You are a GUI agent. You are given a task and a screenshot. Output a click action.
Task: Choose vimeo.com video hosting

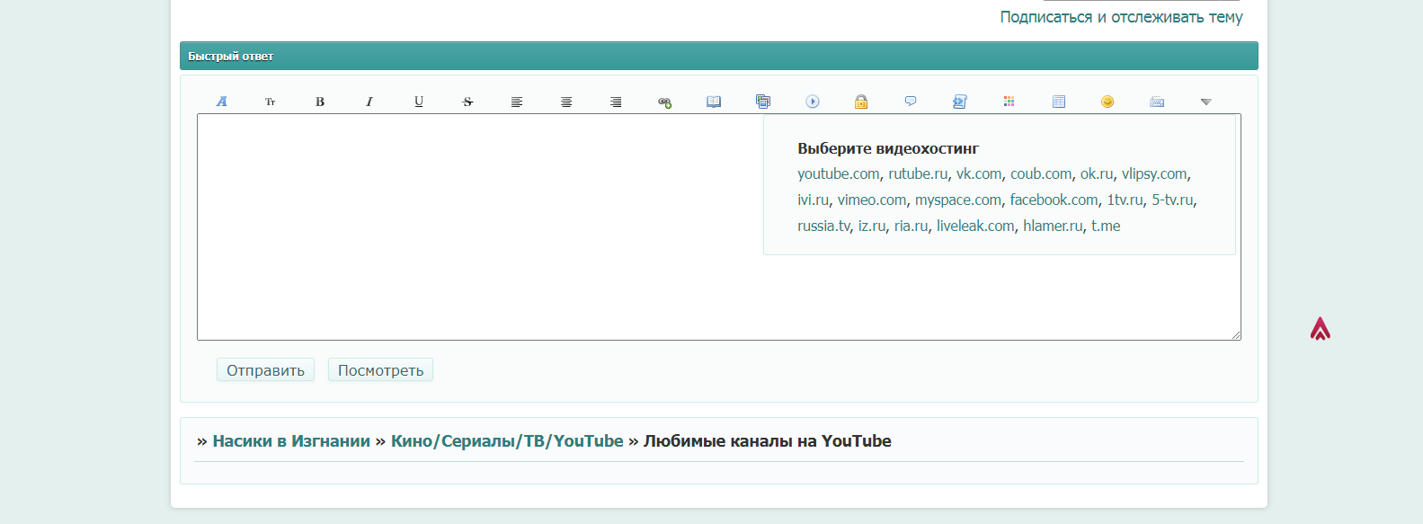tap(872, 200)
